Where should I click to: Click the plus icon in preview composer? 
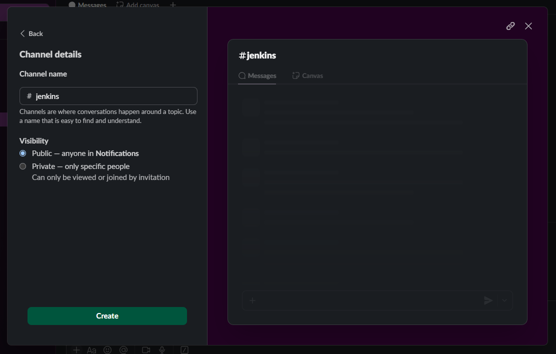(252, 300)
